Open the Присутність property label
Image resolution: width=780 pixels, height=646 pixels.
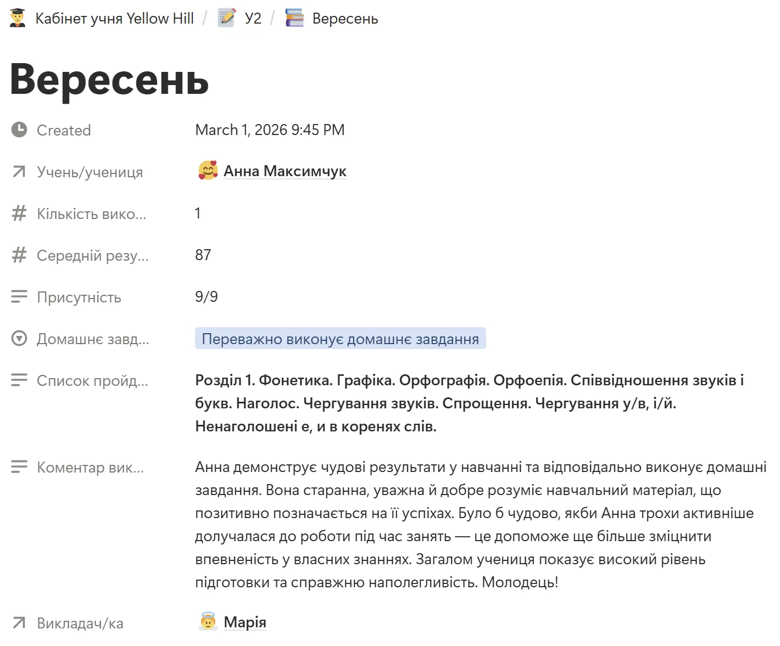tap(79, 297)
